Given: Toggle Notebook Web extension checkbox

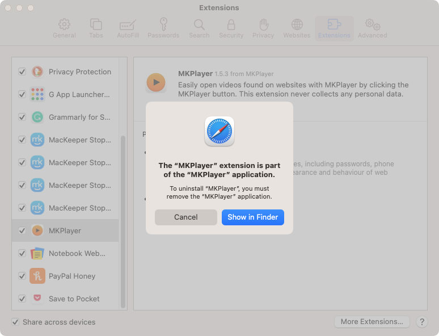Looking at the screenshot, I should tap(22, 253).
